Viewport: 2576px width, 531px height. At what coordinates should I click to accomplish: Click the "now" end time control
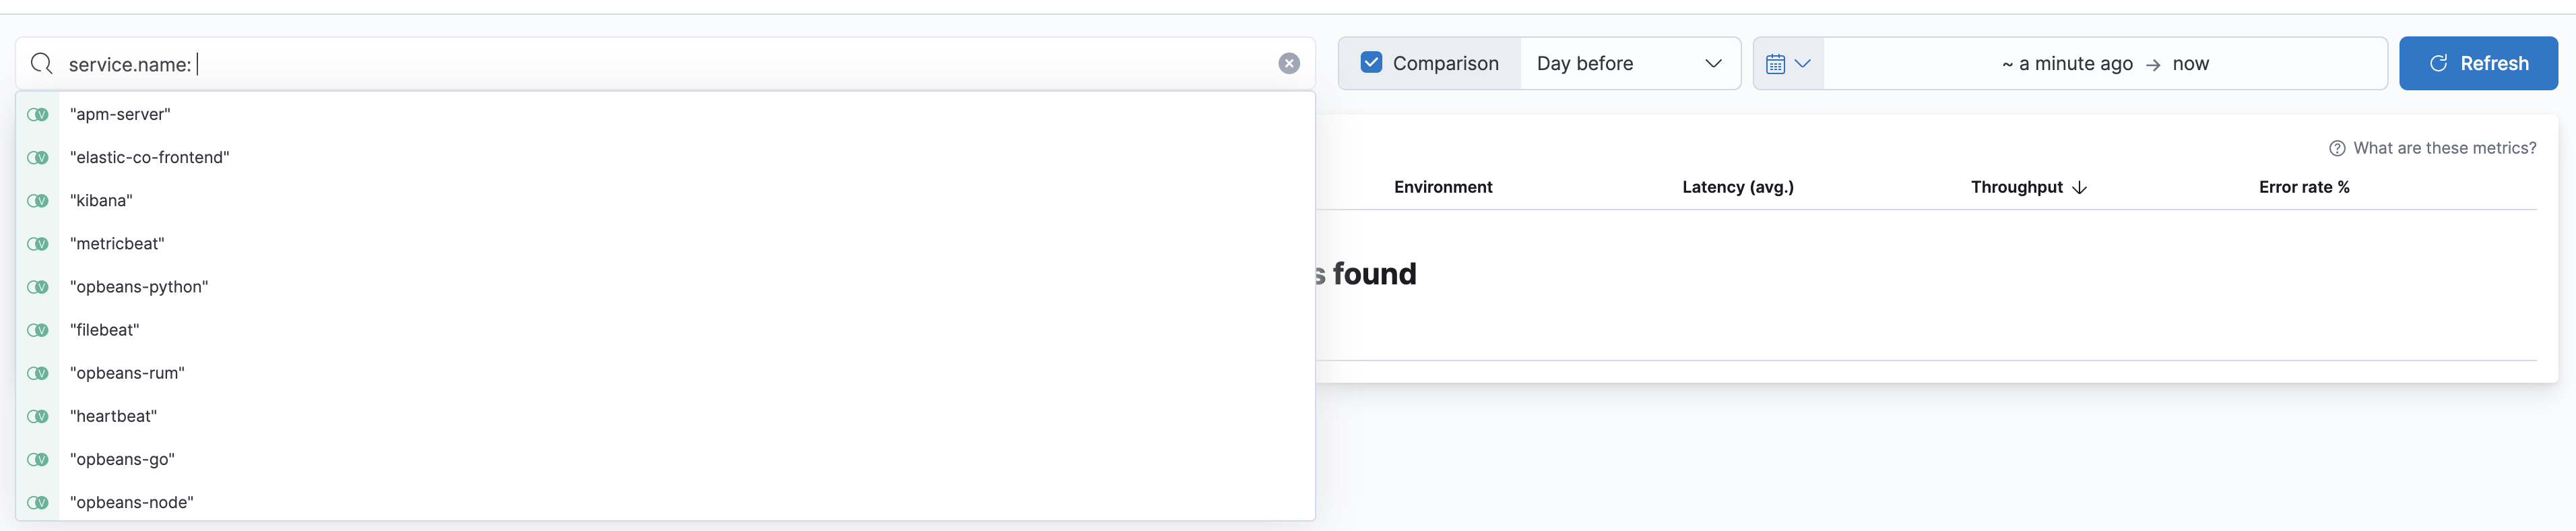coord(2190,63)
